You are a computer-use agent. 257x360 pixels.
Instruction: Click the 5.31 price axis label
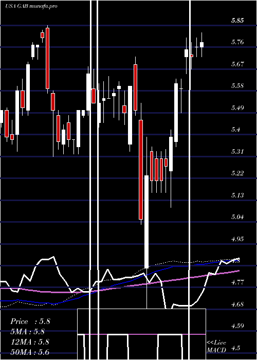click(x=237, y=151)
